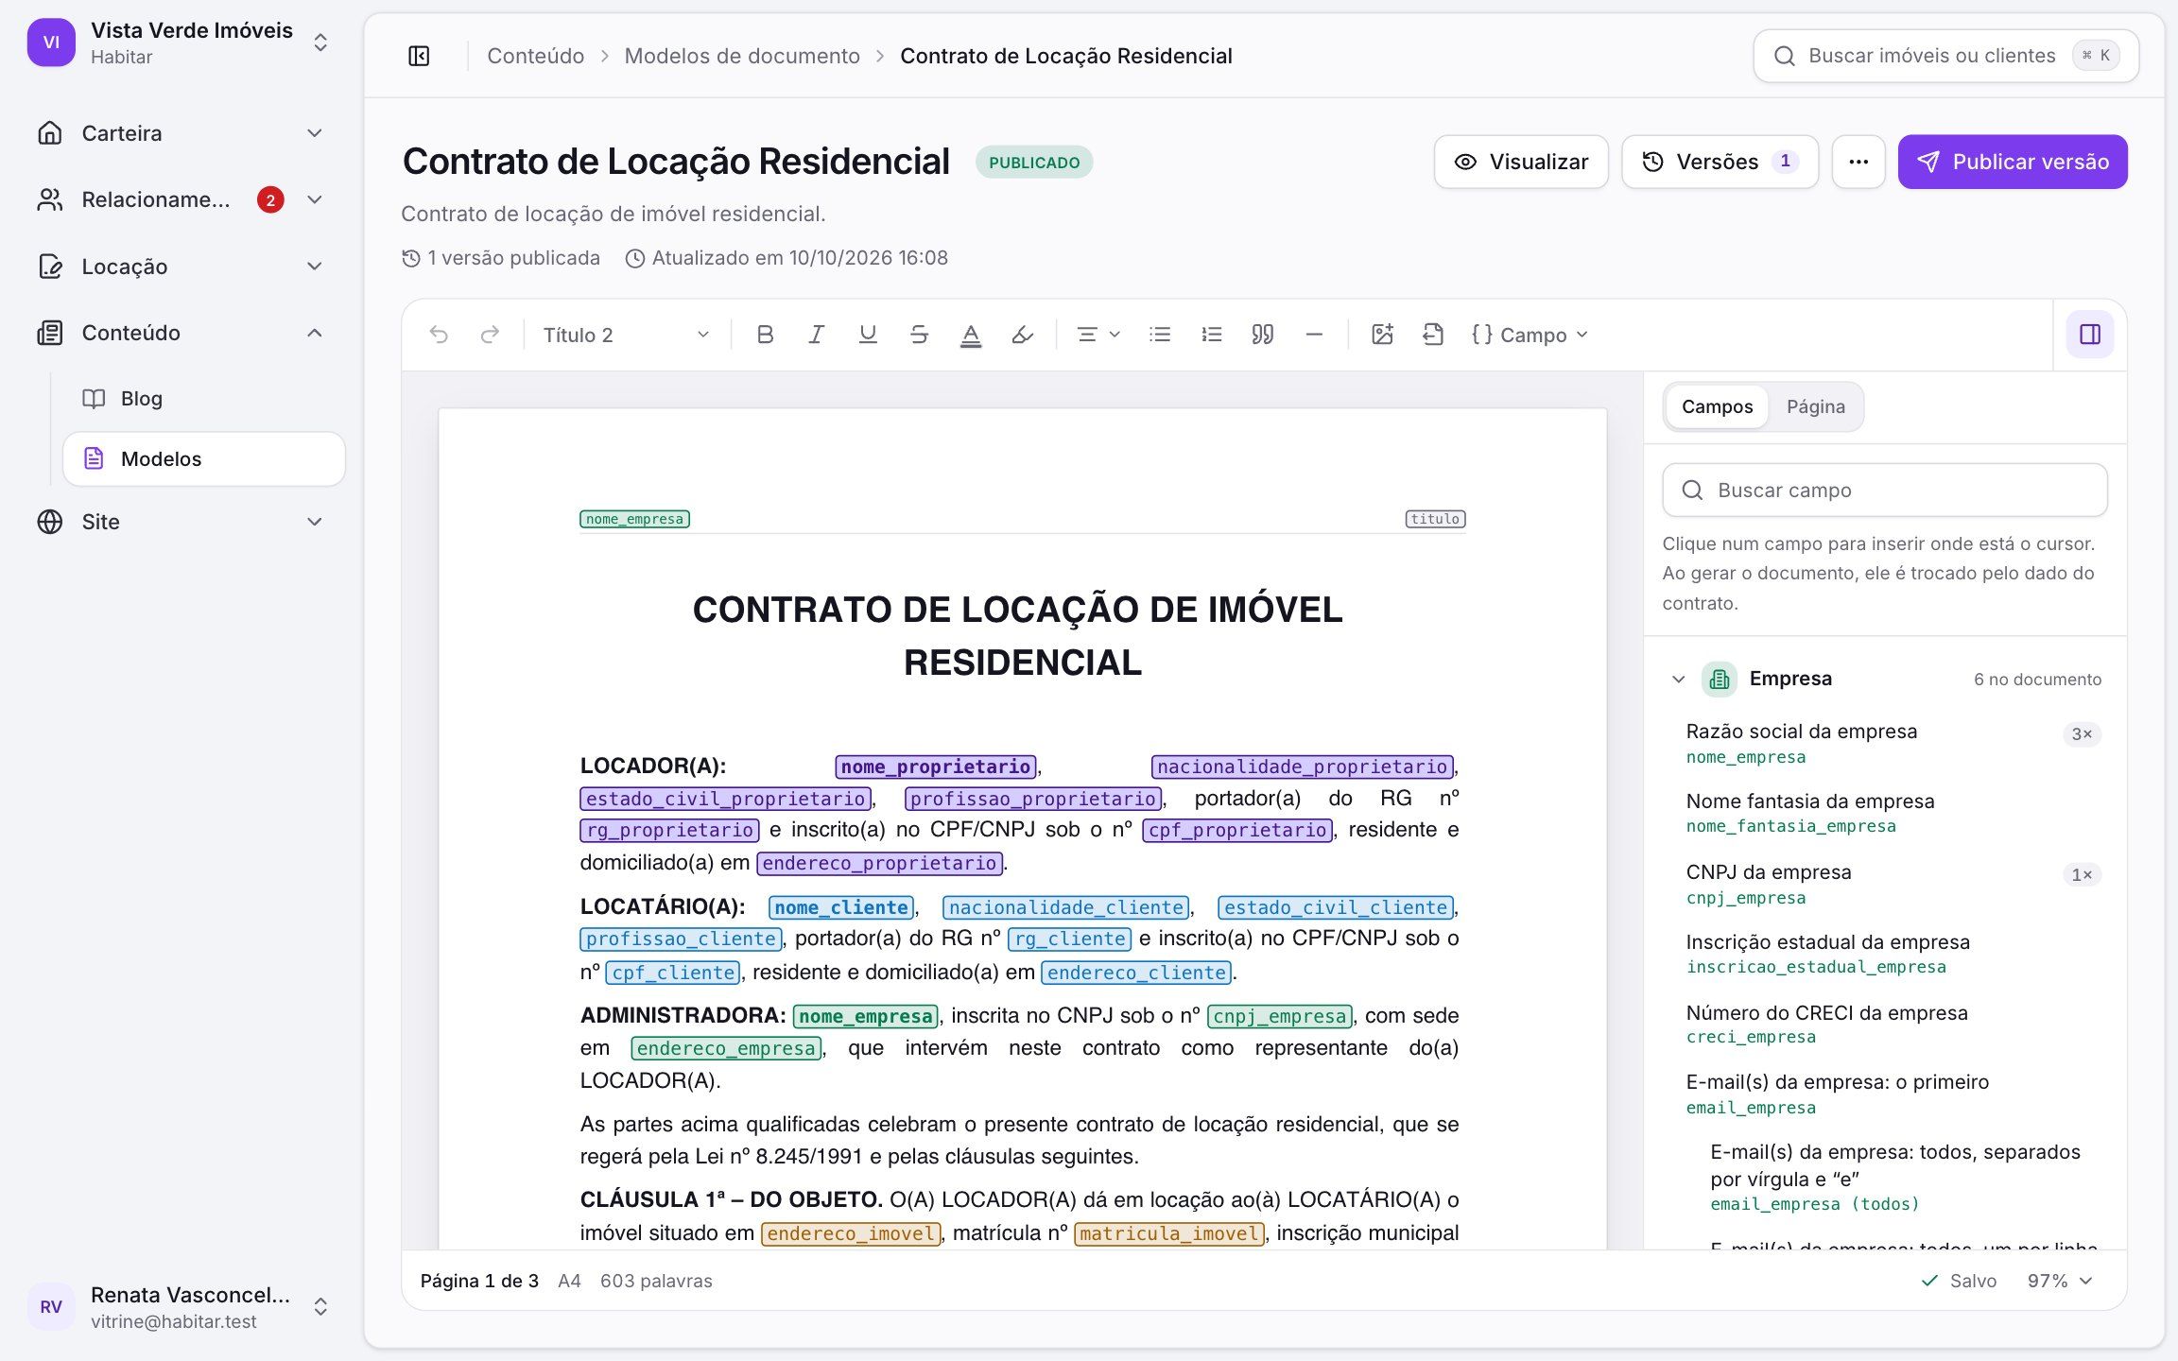The width and height of the screenshot is (2178, 1361).
Task: Collapse the Empresa fields group
Action: [1679, 679]
